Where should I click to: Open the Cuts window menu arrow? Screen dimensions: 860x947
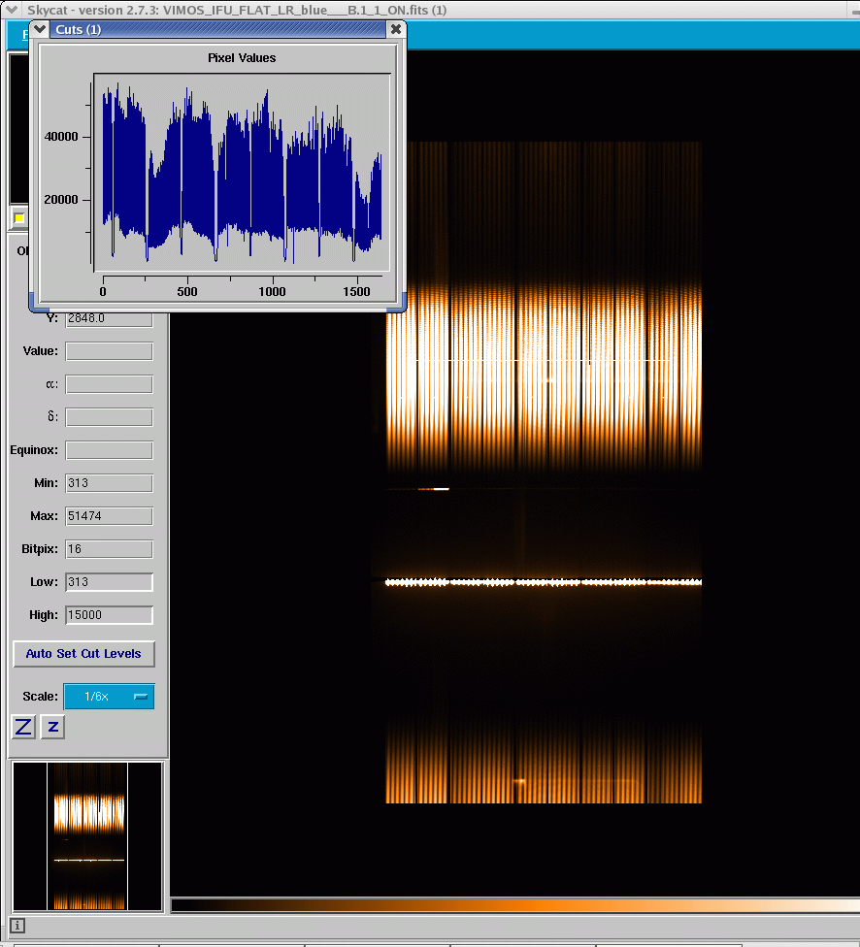tap(40, 29)
